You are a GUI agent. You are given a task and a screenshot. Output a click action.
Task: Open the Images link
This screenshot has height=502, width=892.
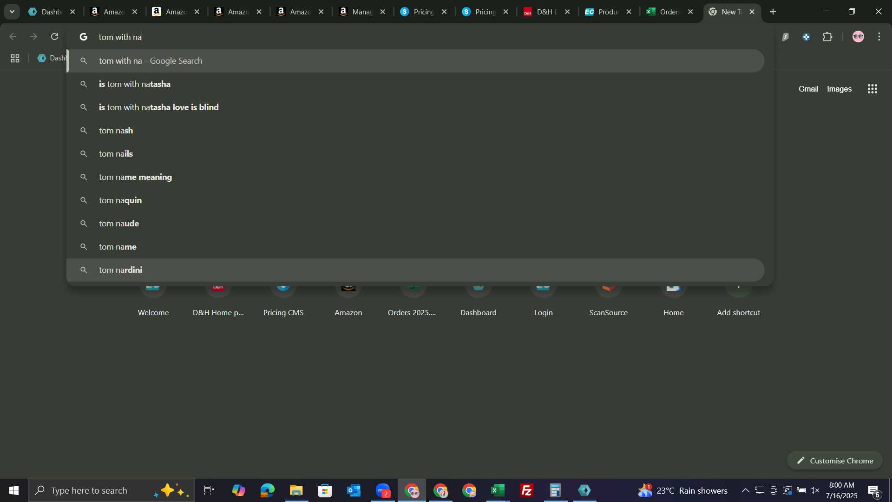point(839,89)
